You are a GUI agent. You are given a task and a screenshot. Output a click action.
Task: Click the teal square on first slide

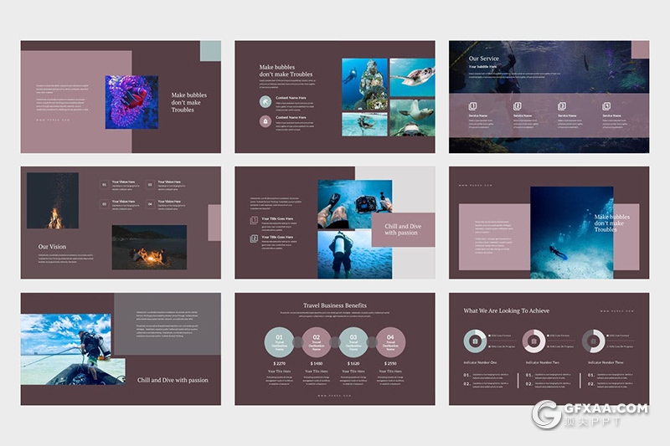coord(210,50)
